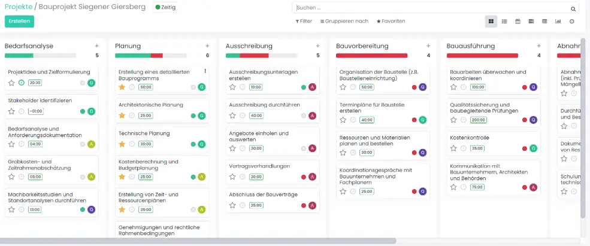Open calendar view icon
This screenshot has width=590, height=246.
(518, 22)
